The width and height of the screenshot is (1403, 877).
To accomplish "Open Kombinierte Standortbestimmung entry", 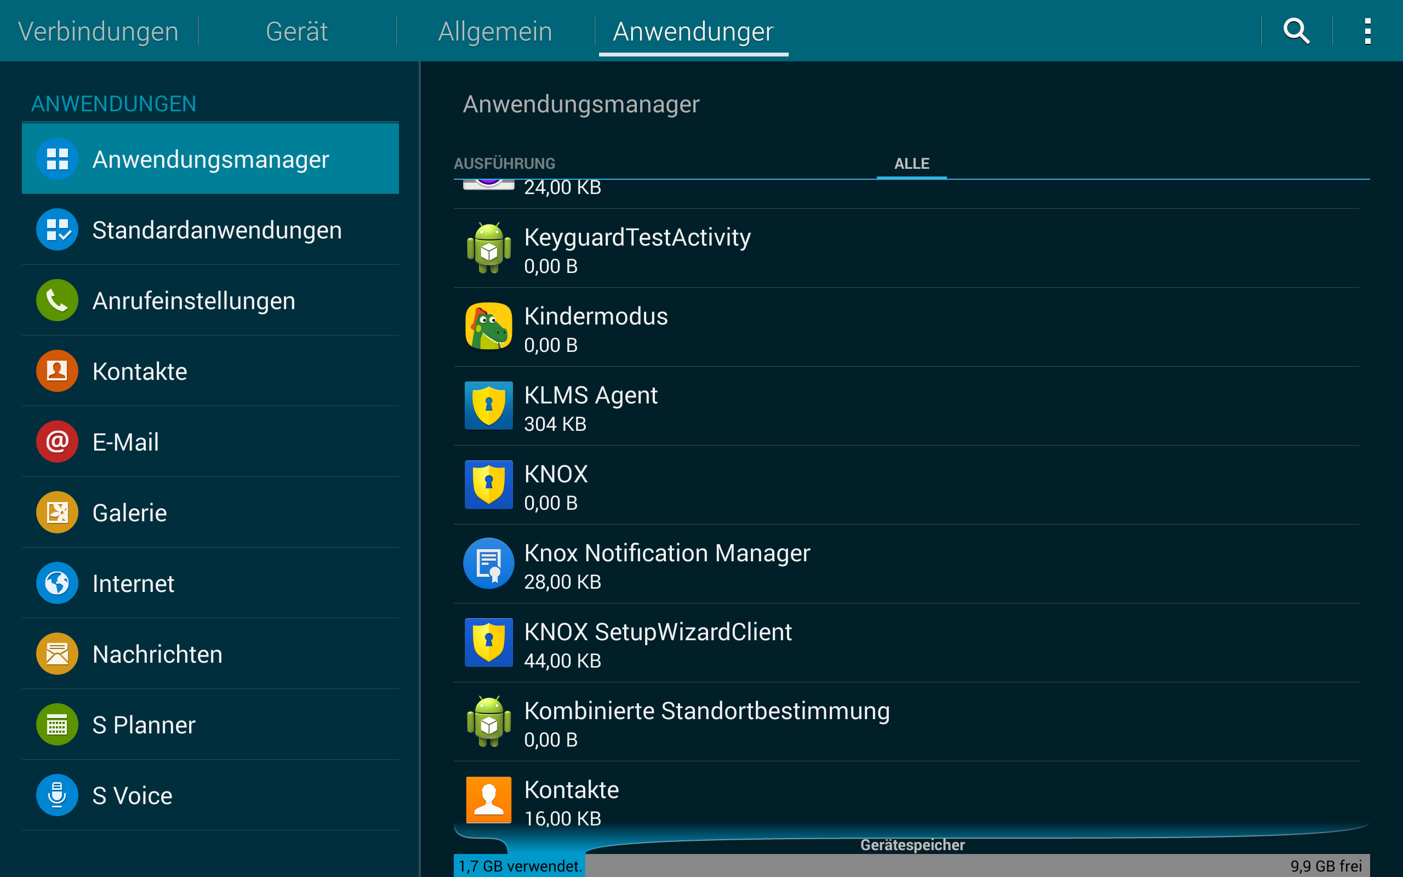I will click(906, 721).
